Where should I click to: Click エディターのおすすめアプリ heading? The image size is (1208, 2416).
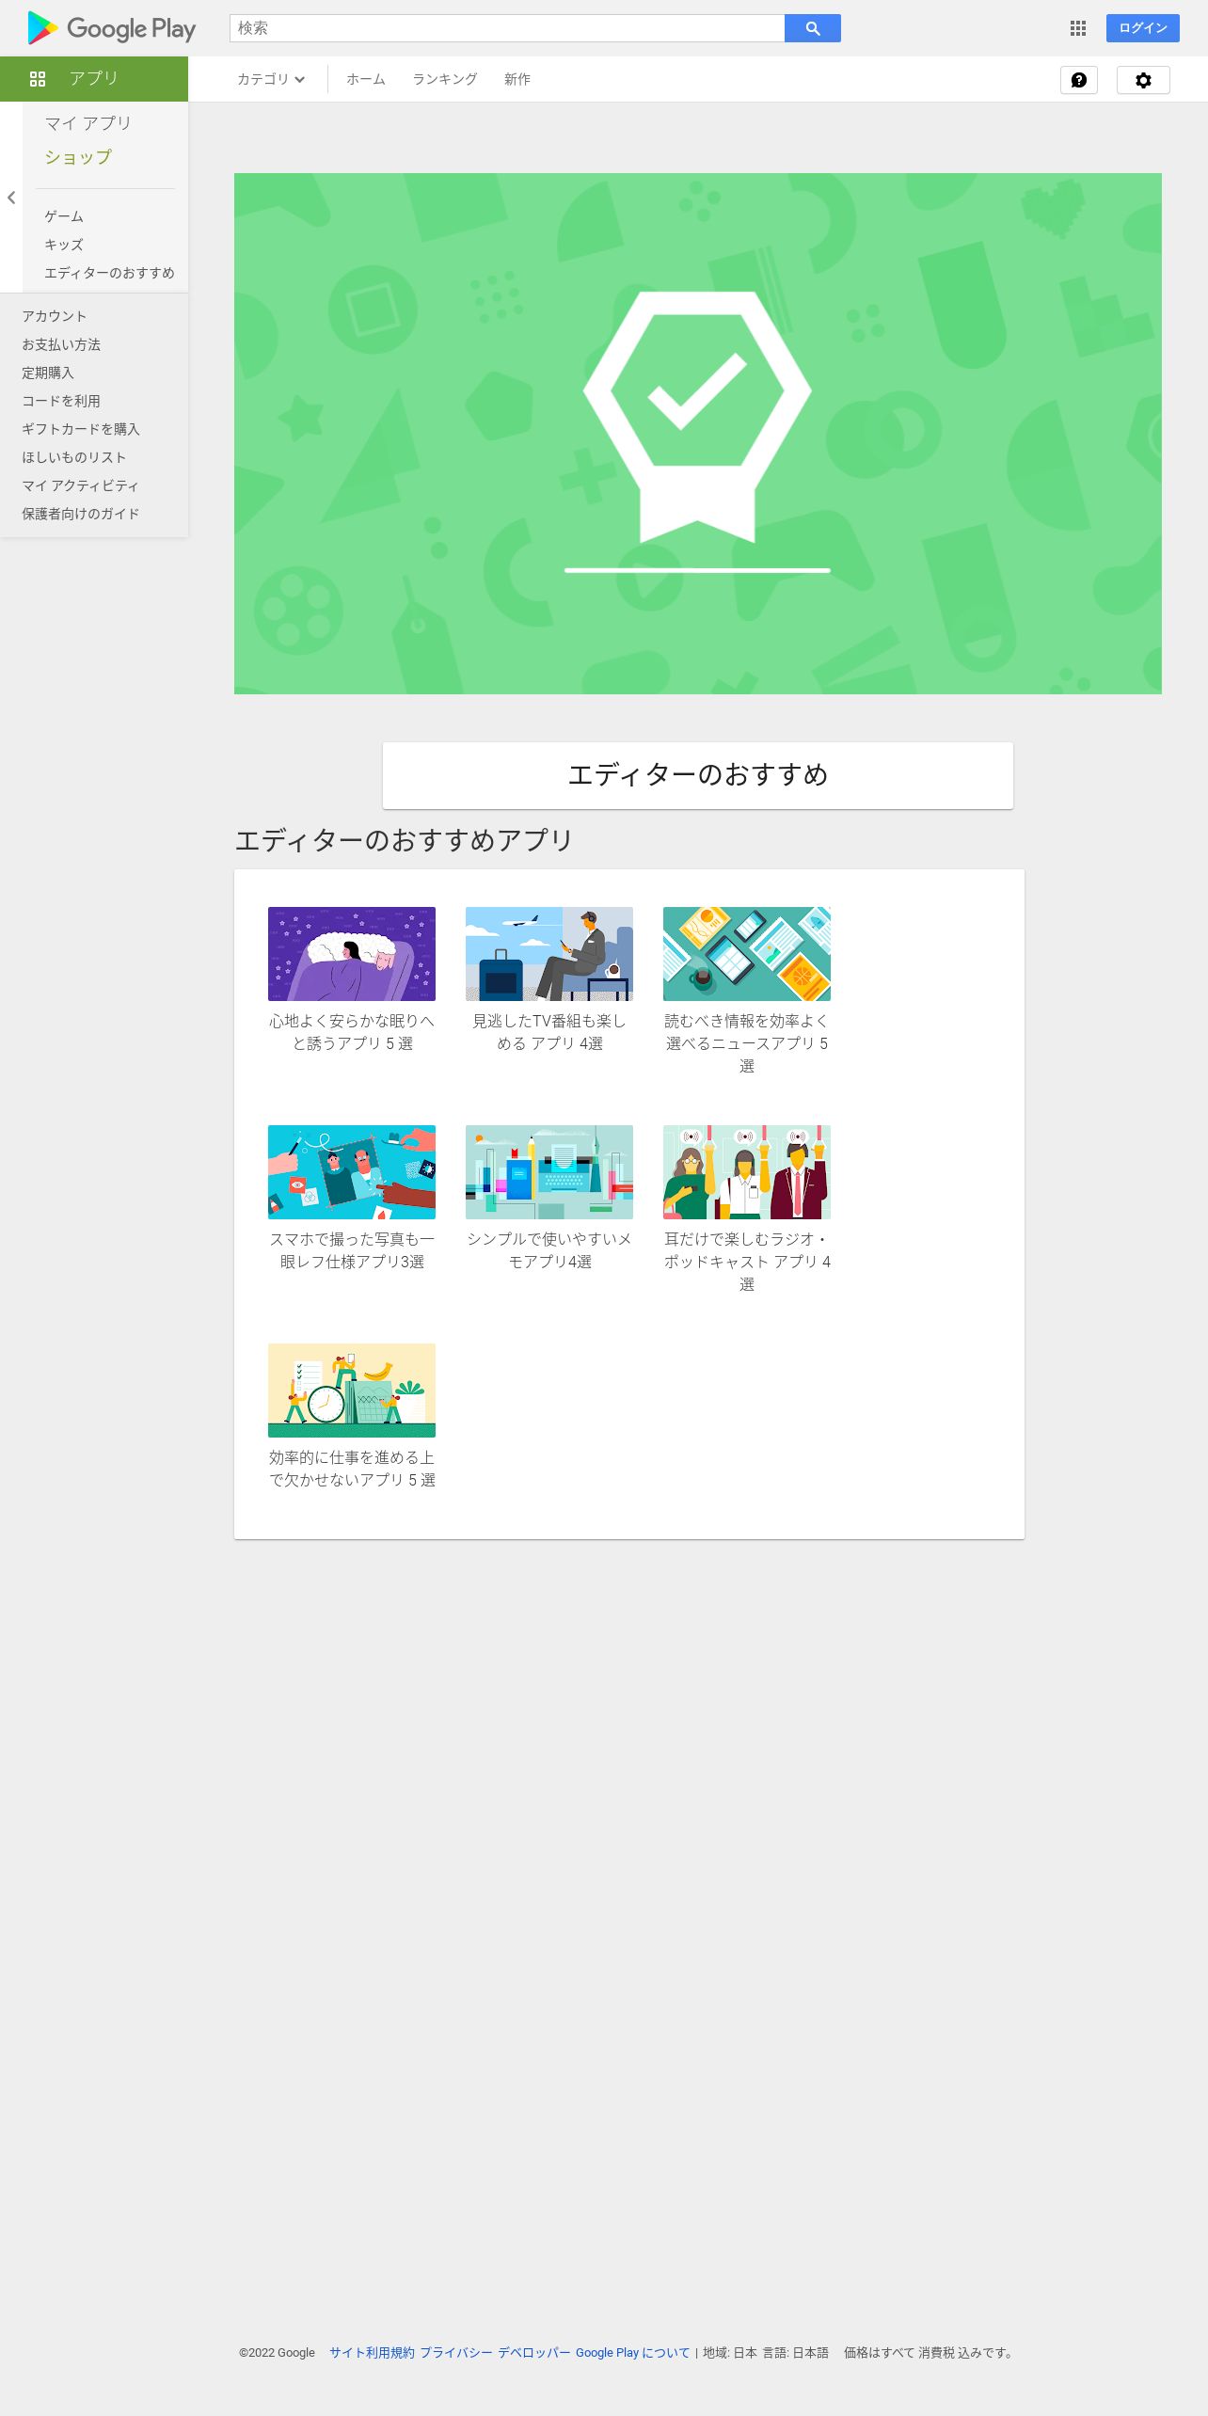click(x=405, y=840)
